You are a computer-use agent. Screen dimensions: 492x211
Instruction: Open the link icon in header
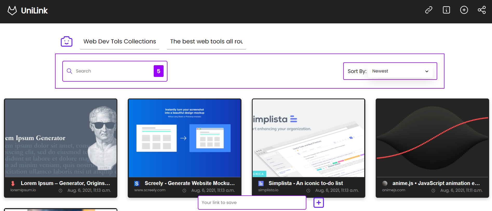click(x=429, y=10)
